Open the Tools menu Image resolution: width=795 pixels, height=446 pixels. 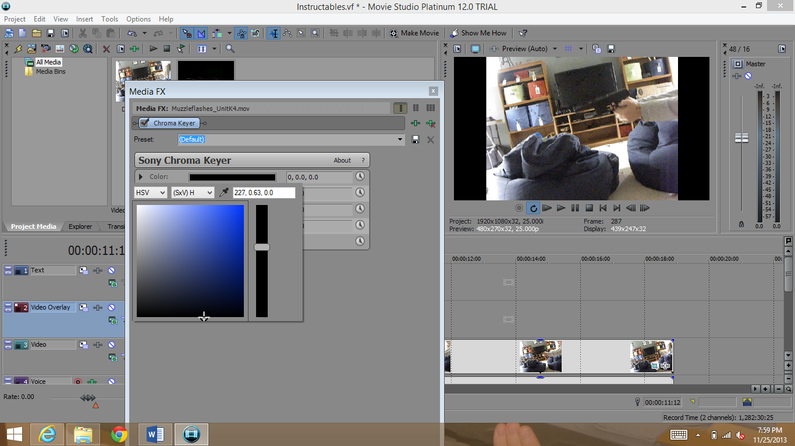(x=109, y=19)
